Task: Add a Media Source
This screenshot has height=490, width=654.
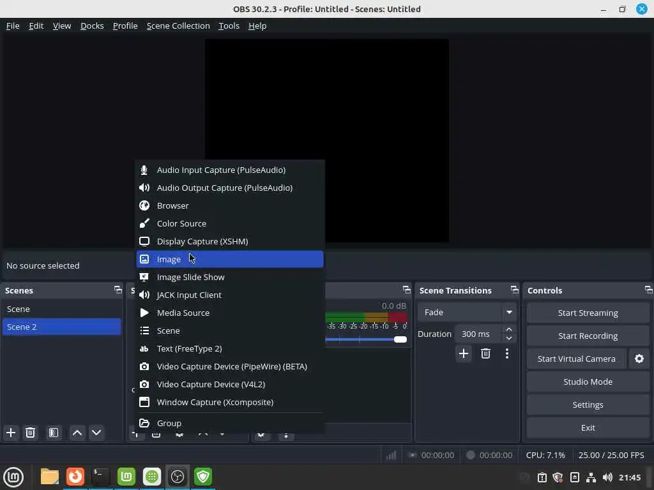Action: pyautogui.click(x=230, y=313)
